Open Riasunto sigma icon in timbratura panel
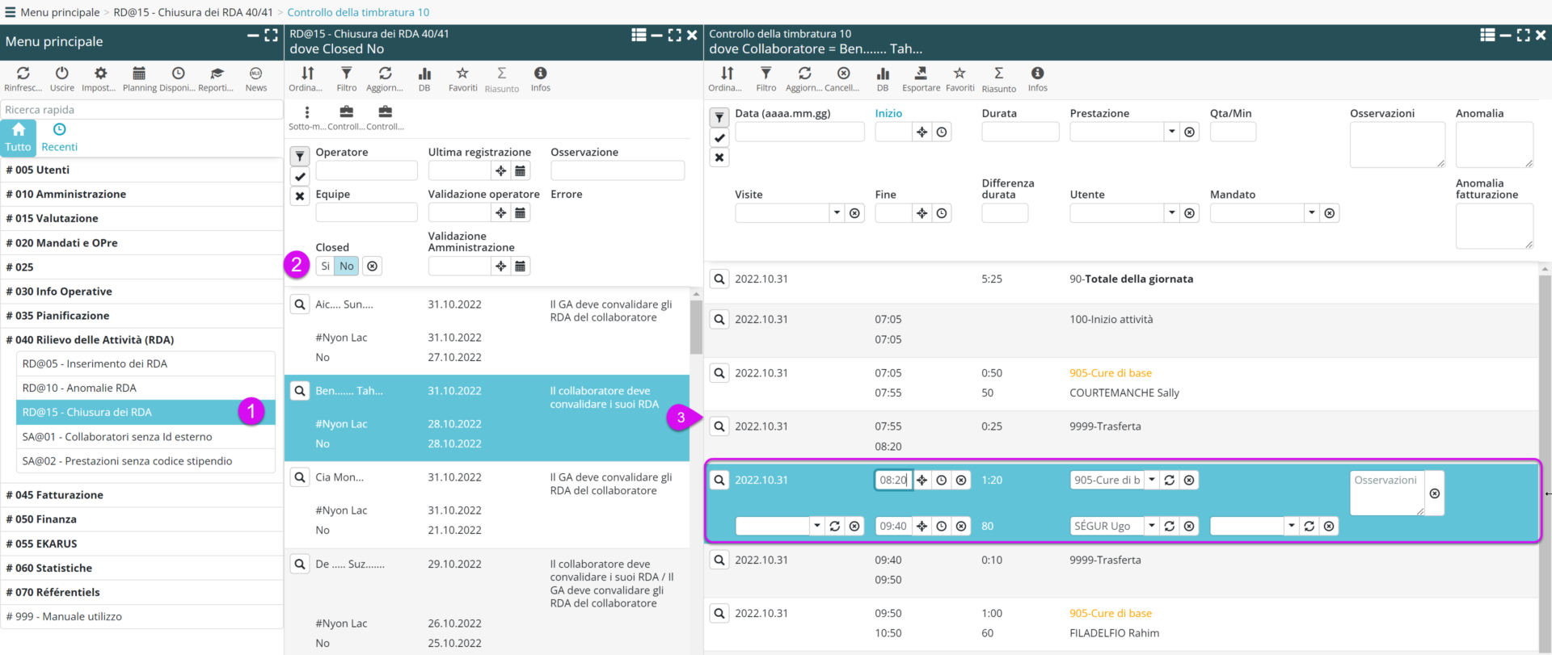This screenshot has height=655, width=1552. (x=998, y=74)
